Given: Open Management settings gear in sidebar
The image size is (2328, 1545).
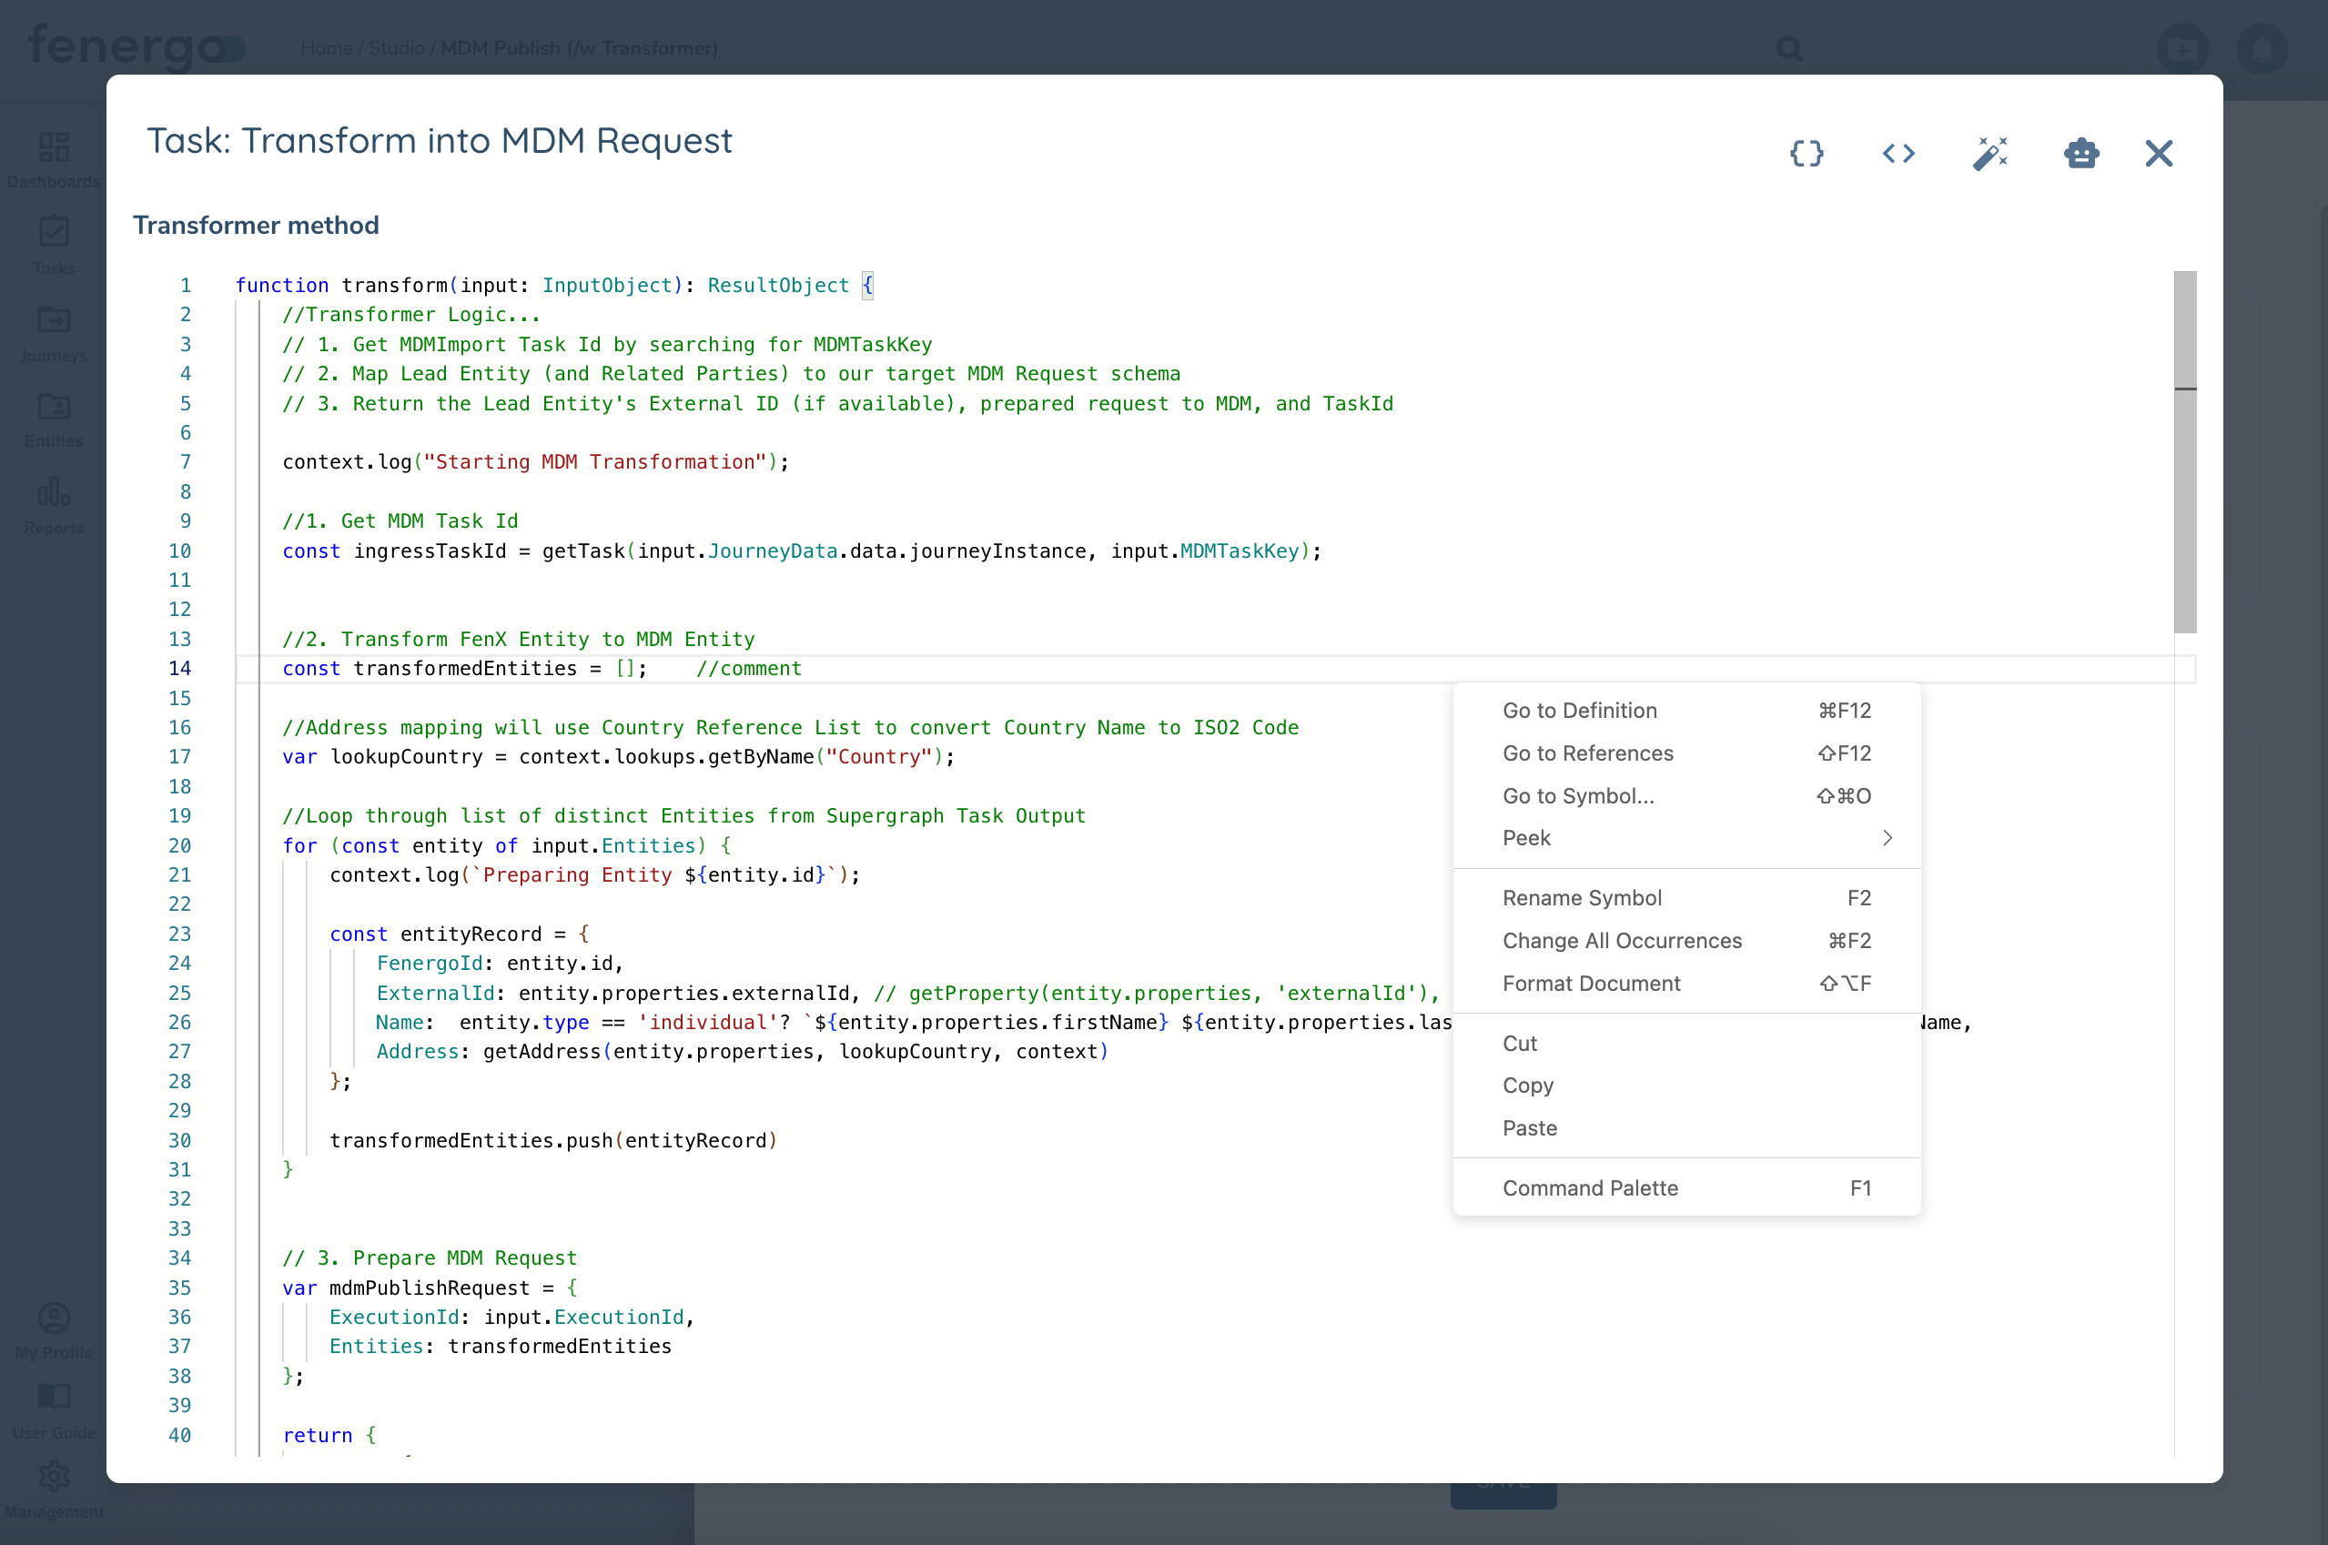Looking at the screenshot, I should coord(53,1475).
